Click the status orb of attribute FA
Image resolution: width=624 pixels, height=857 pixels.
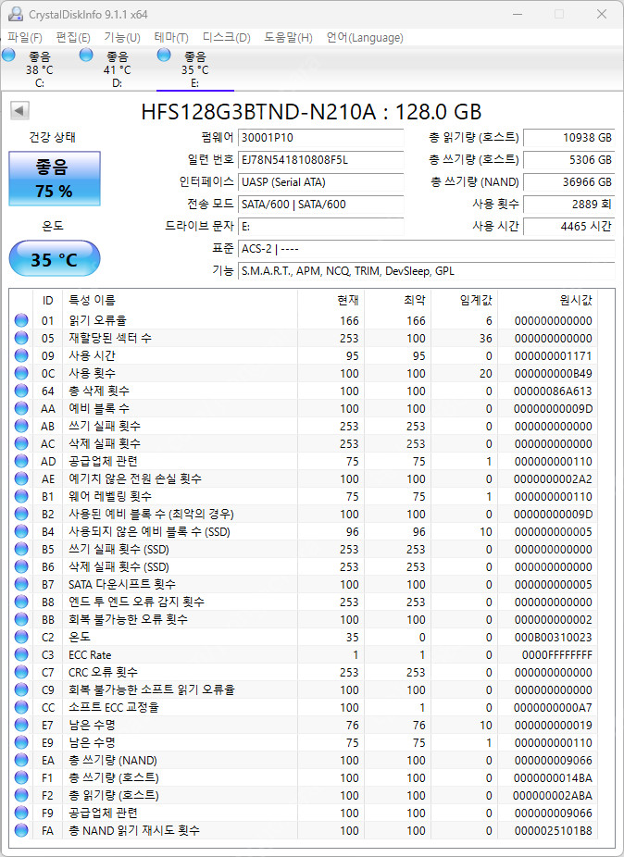pyautogui.click(x=21, y=830)
